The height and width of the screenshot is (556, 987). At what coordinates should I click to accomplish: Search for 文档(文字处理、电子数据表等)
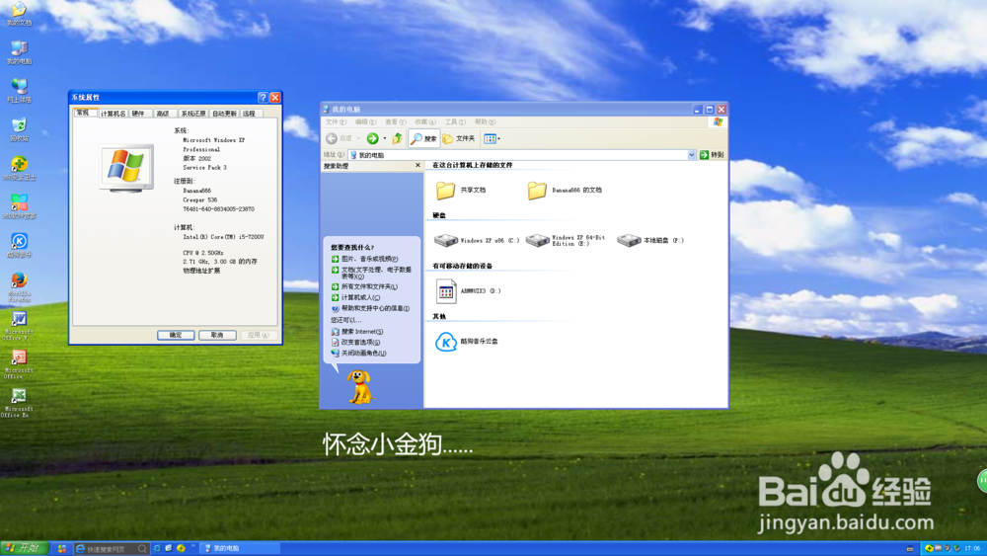371,273
